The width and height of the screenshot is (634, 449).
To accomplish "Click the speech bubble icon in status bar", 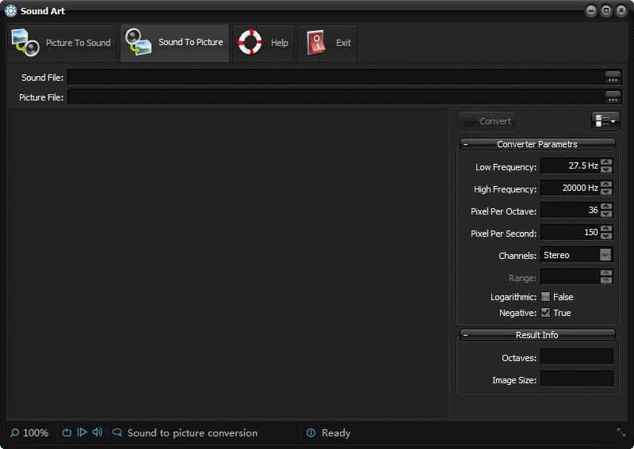I will pos(117,433).
